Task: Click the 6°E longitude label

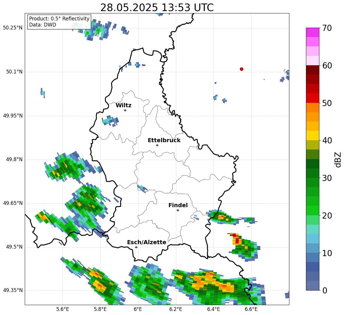Action: [138, 309]
